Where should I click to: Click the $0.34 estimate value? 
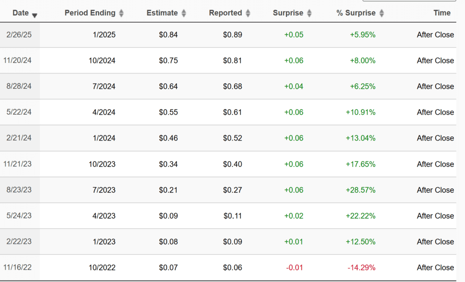(168, 164)
